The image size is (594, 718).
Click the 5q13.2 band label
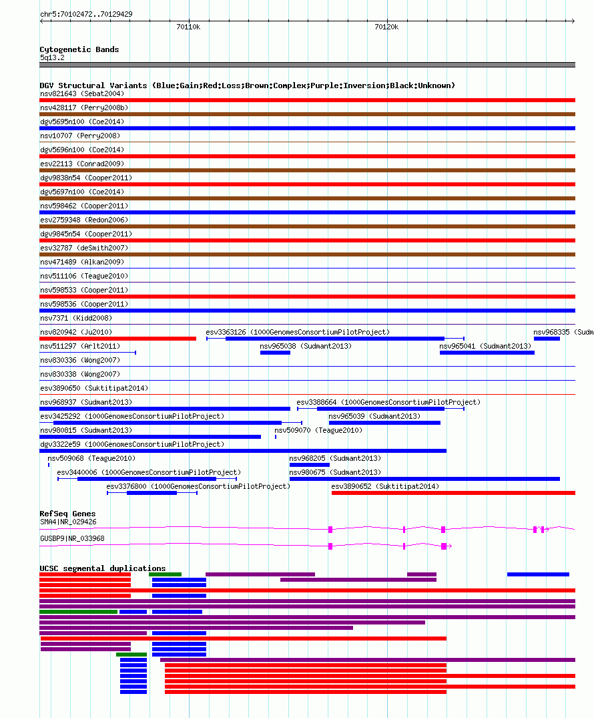tap(52, 57)
